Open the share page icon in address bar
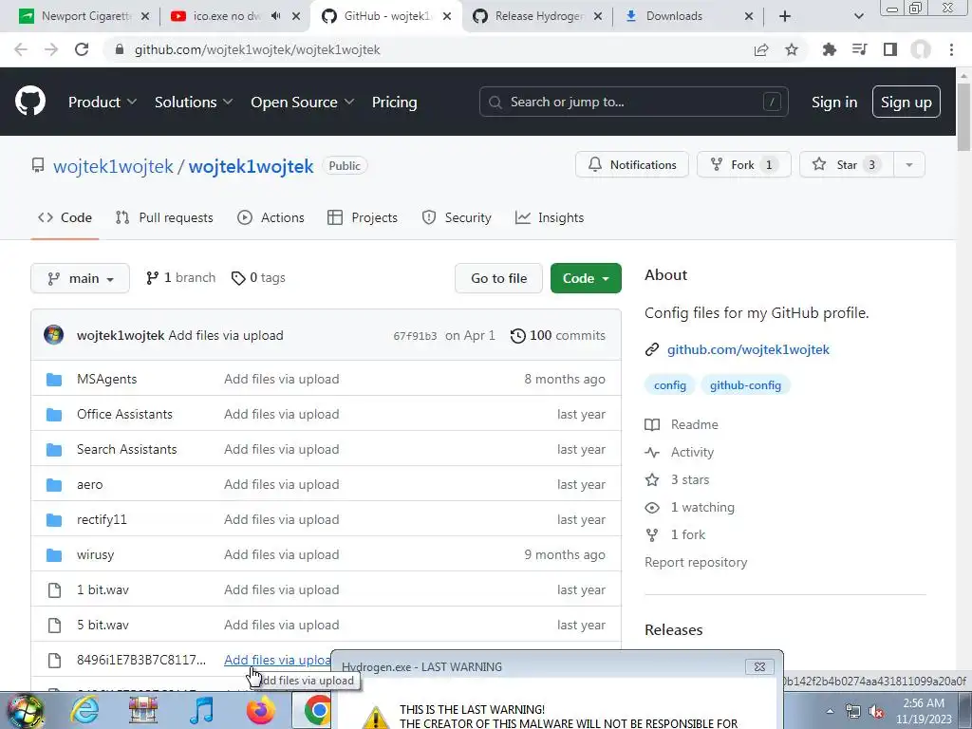972x729 pixels. pos(761,49)
